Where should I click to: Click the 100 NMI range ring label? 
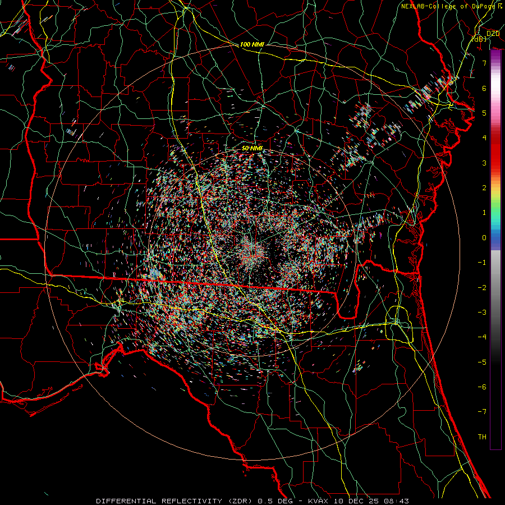[x=252, y=44]
